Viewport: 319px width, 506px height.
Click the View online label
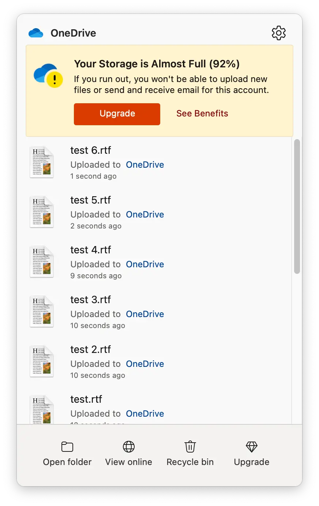129,462
